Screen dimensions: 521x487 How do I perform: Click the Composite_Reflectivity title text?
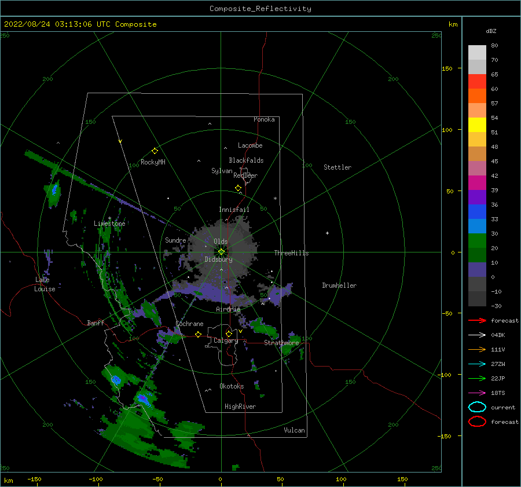coord(260,9)
